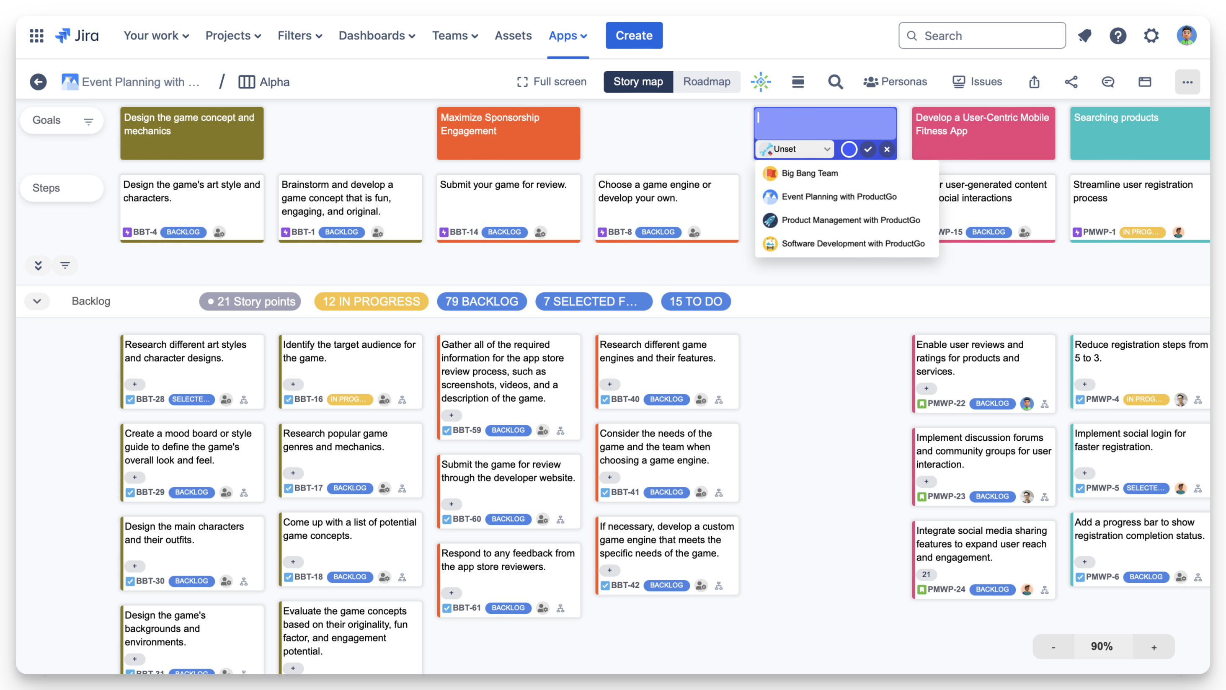Click the Create button
This screenshot has width=1226, height=690.
tap(633, 35)
